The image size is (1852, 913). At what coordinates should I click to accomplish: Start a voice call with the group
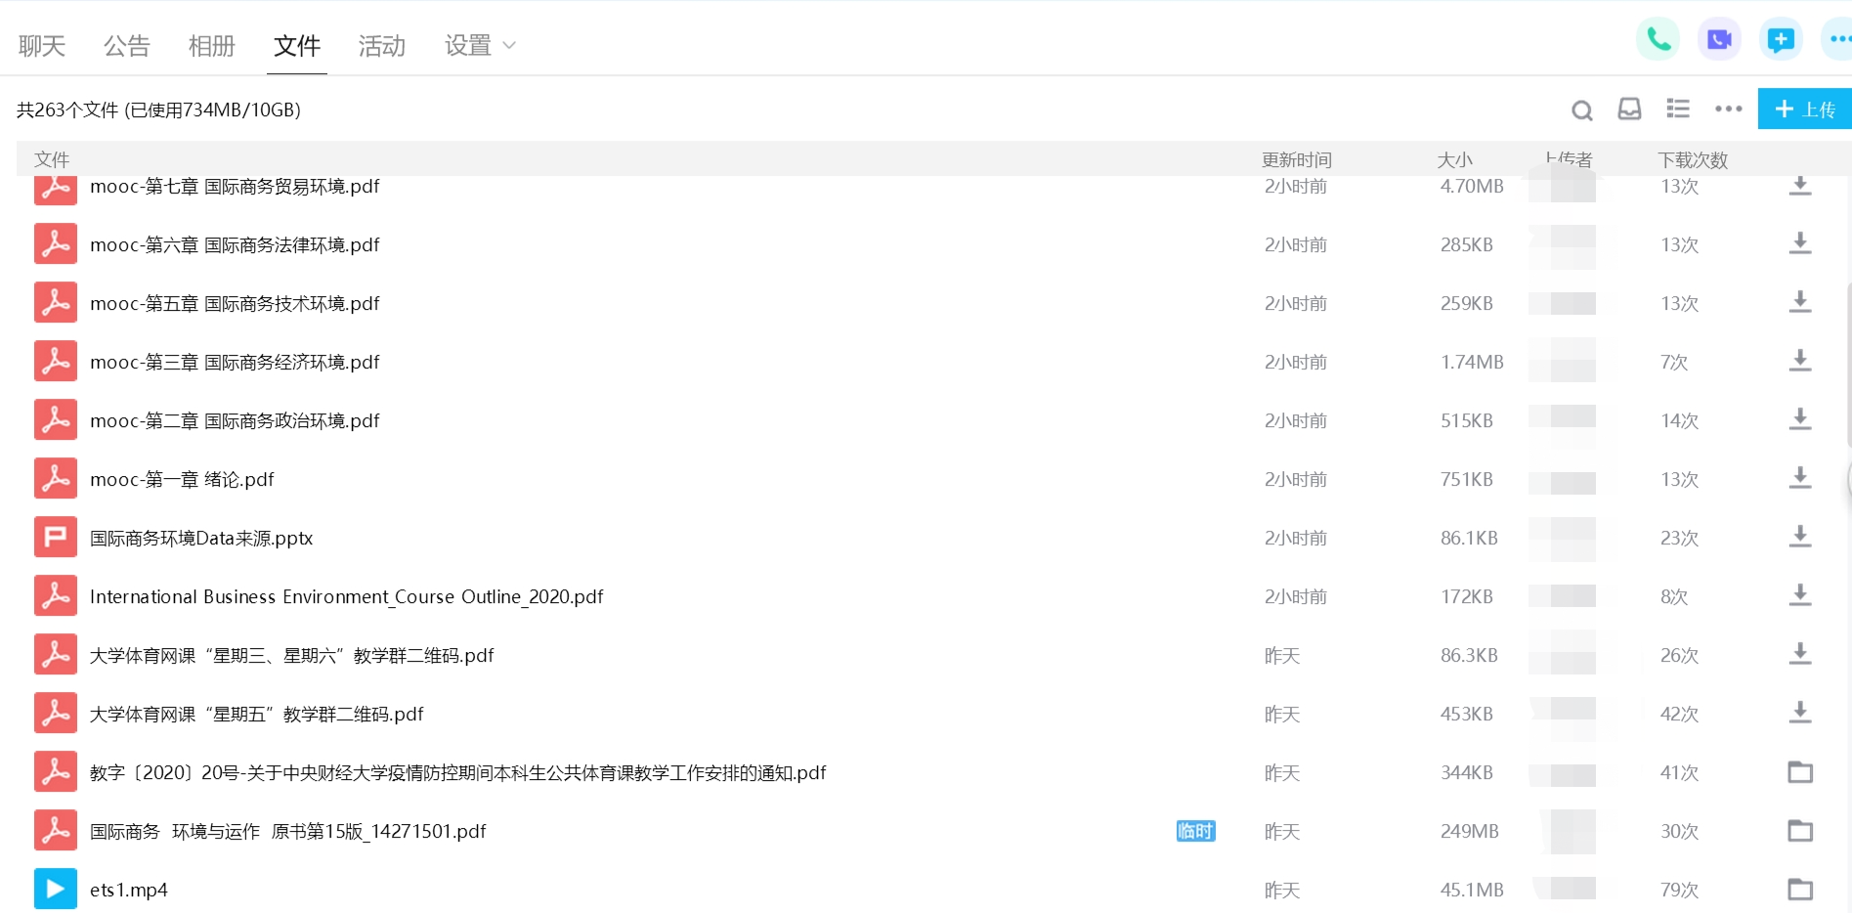pos(1658,39)
